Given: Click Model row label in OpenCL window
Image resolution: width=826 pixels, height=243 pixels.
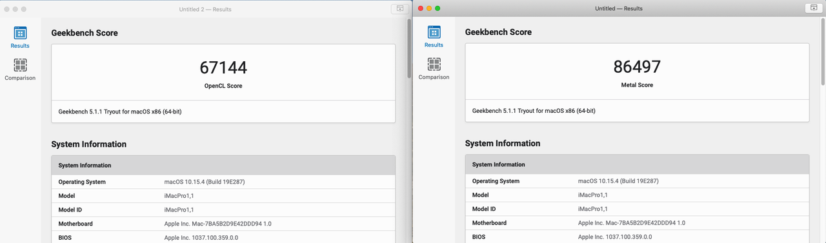Looking at the screenshot, I should (67, 196).
